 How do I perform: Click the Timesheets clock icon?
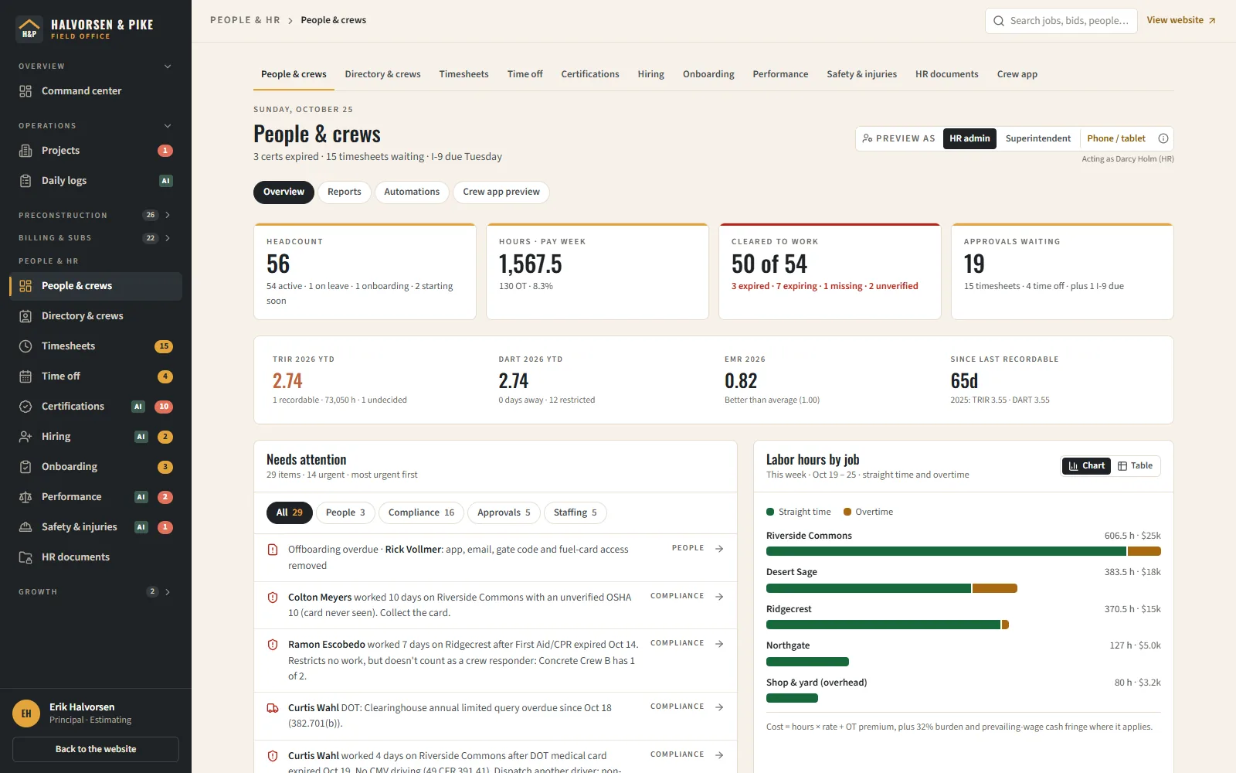(x=25, y=346)
